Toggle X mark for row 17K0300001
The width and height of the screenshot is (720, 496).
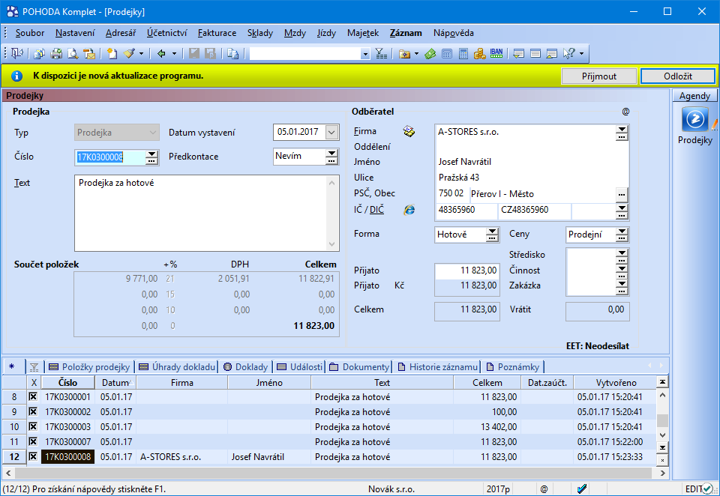(x=33, y=396)
